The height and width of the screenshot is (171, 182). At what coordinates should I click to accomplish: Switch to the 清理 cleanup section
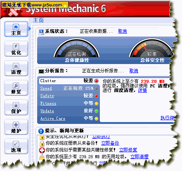(16, 68)
